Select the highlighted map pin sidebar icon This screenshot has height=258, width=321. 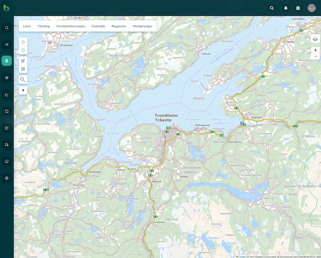click(7, 61)
